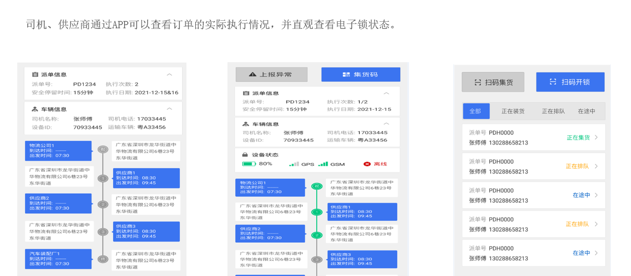Click the red 离线 offline status icon

click(x=367, y=164)
